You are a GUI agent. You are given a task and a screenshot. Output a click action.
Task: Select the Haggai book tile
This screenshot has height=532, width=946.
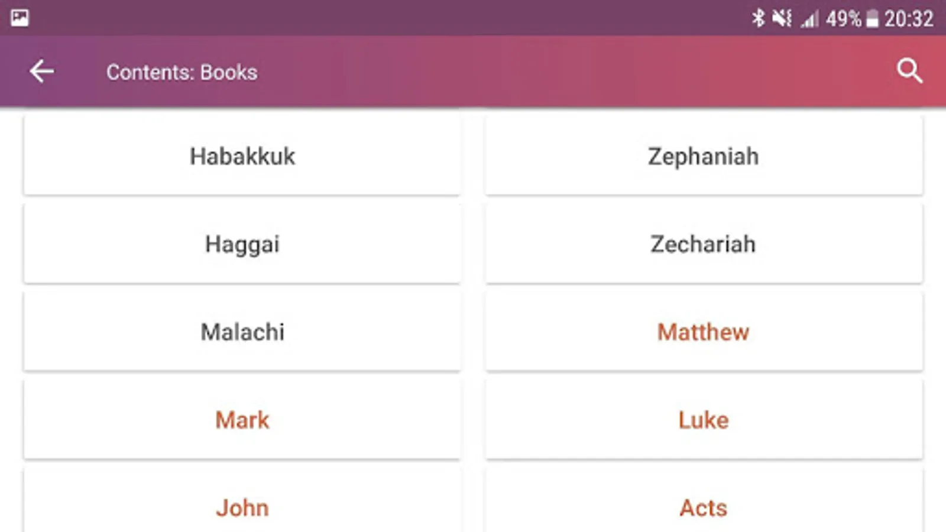[x=242, y=244]
